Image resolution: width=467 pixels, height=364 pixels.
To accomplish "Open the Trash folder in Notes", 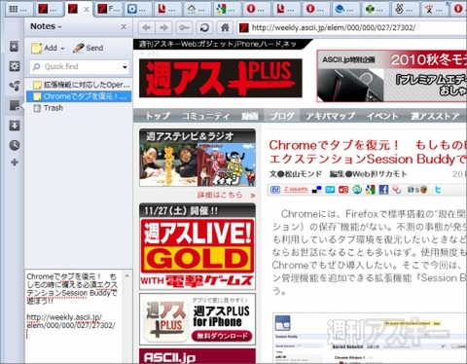I will coord(54,108).
